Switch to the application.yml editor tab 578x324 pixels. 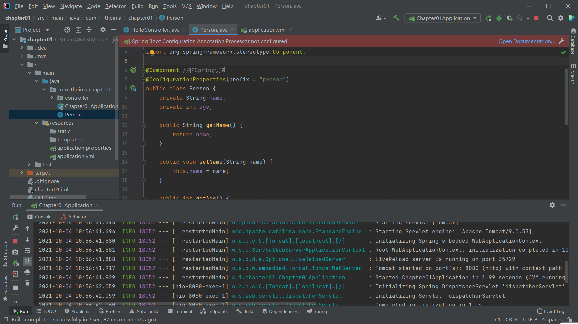click(267, 30)
